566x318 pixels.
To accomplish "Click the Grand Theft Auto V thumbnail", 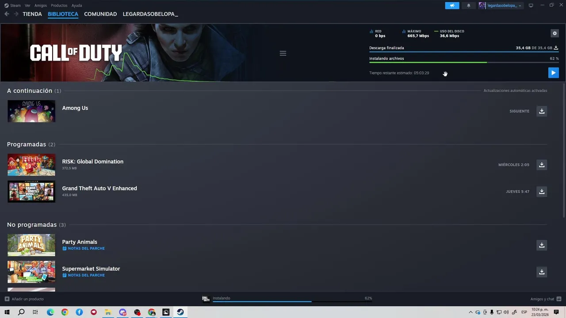I will tap(31, 191).
